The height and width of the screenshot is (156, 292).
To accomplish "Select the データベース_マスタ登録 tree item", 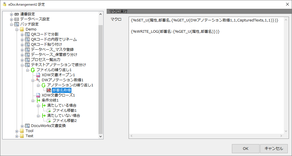I will point(52,50).
